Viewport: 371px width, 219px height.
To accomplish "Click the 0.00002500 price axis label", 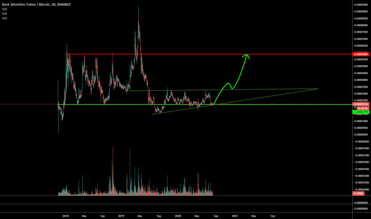I will click(361, 101).
